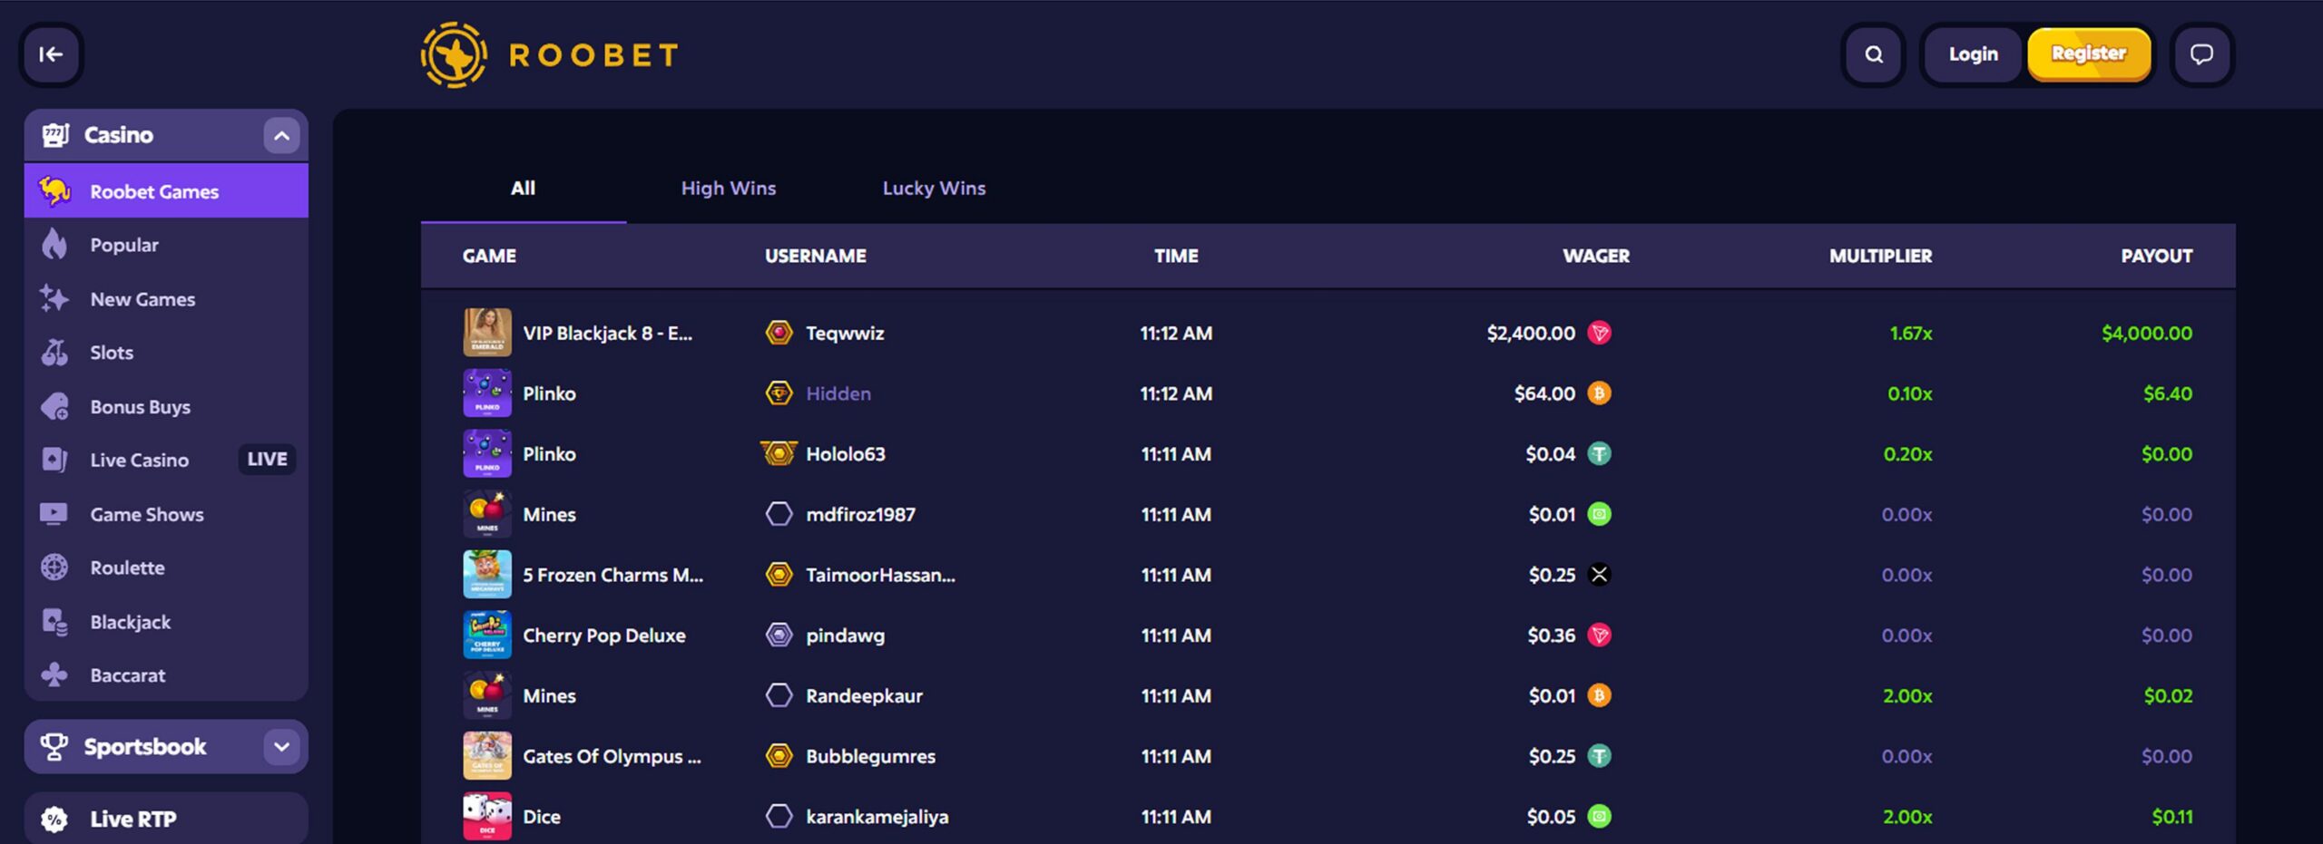
Task: Click the yellow Register button
Action: pyautogui.click(x=2089, y=54)
